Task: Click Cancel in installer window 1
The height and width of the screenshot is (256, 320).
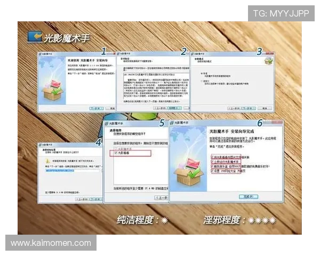Action: tap(111, 108)
